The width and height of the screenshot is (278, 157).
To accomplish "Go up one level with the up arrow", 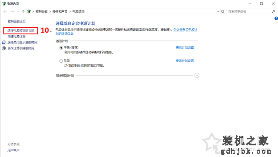I will pyautogui.click(x=23, y=12).
